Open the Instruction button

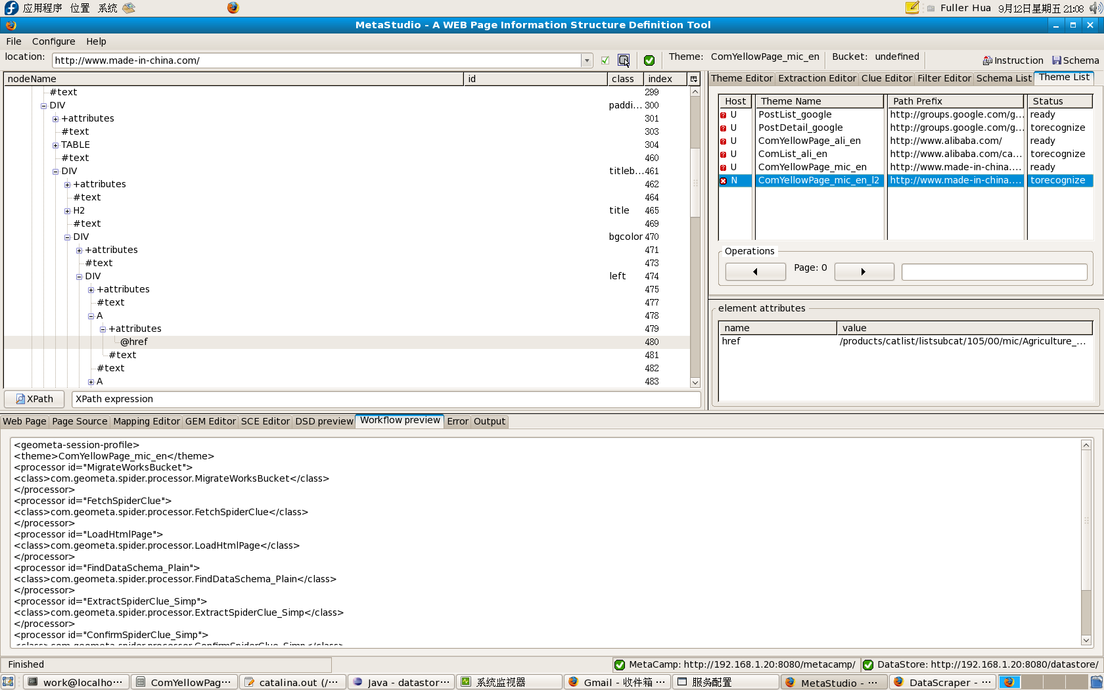pyautogui.click(x=1013, y=60)
